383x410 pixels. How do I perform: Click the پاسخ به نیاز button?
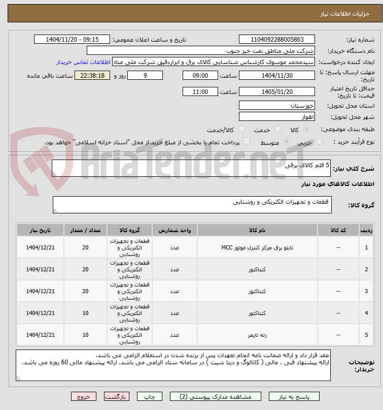pos(294,396)
